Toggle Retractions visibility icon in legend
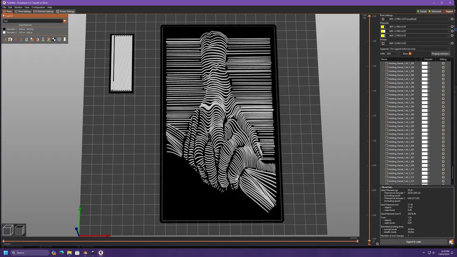The width and height of the screenshot is (457, 257). click(x=16, y=39)
